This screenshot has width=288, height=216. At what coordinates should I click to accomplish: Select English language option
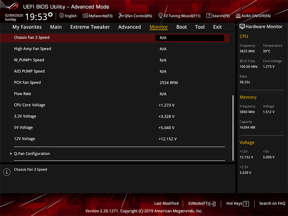pyautogui.click(x=71, y=16)
